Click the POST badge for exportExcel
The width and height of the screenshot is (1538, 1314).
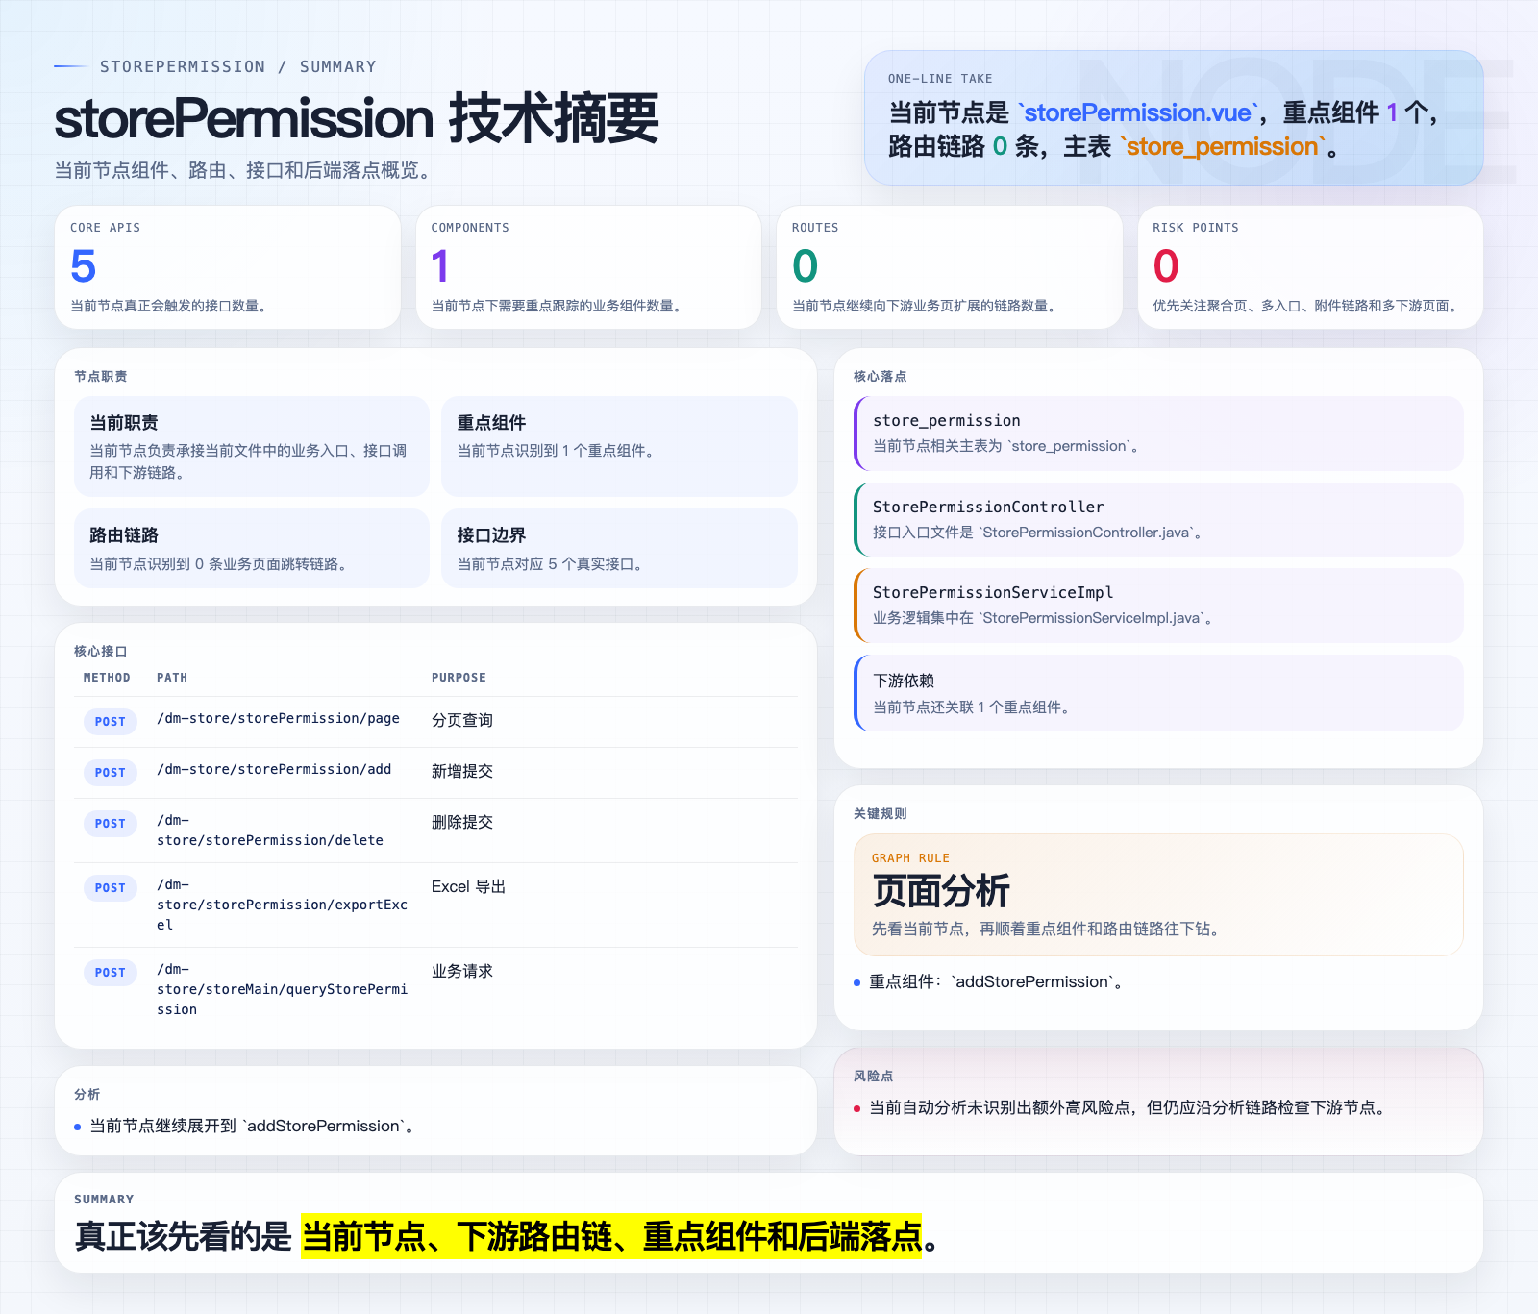tap(111, 888)
